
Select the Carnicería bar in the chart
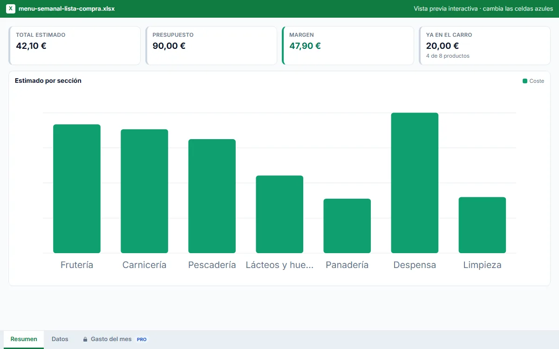(144, 191)
